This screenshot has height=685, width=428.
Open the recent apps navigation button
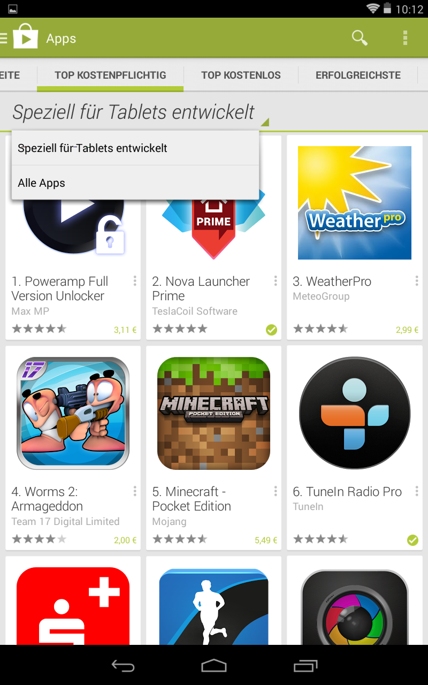pos(305,665)
